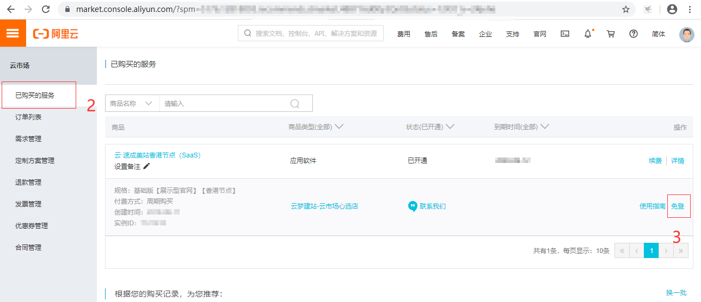Screen dimensions: 701x302
Task: Open 云梦建站-云市场心选店 store link
Action: pyautogui.click(x=324, y=206)
